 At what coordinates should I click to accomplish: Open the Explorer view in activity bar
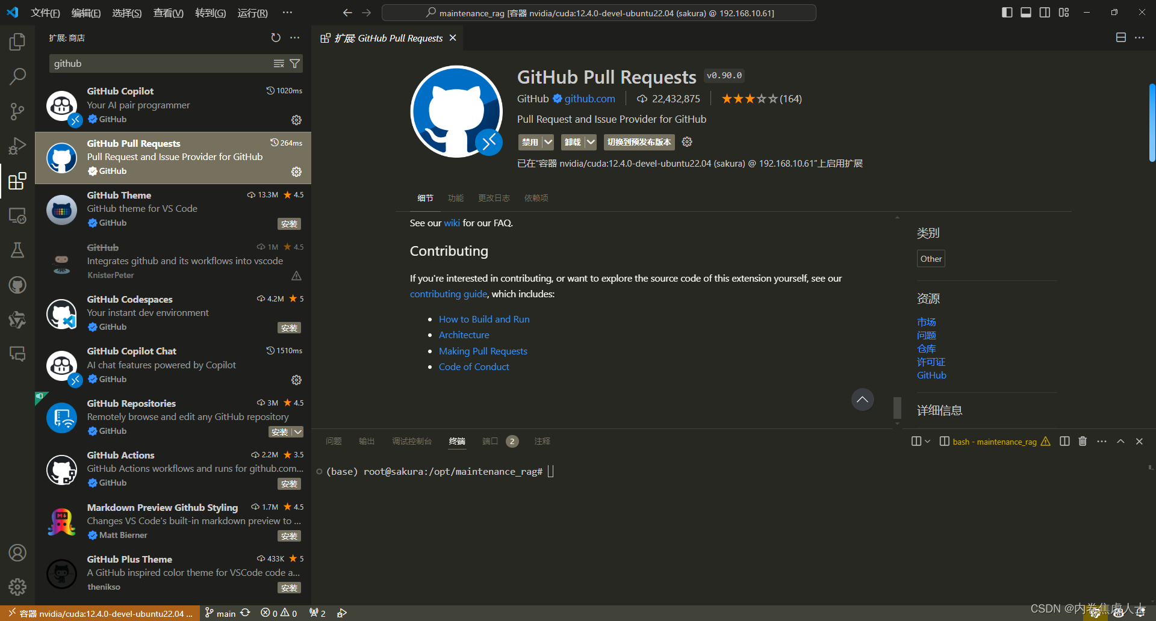click(x=17, y=42)
